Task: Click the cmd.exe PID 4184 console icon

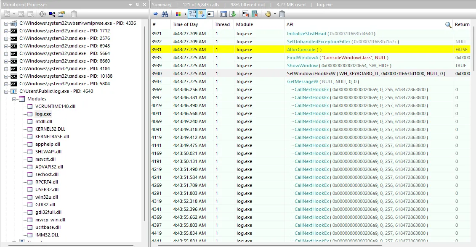Action: click(x=14, y=69)
